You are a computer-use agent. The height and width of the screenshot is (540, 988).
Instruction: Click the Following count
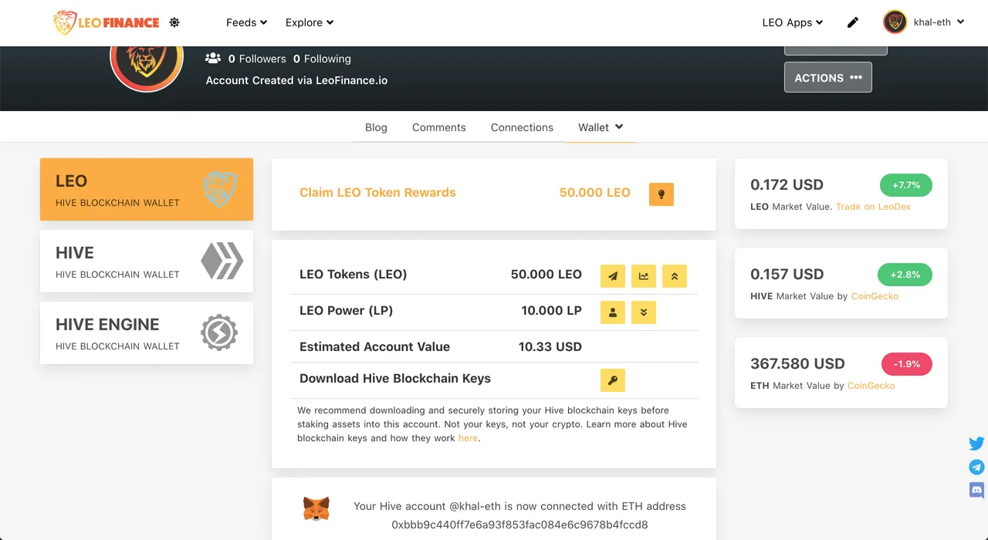(x=322, y=59)
